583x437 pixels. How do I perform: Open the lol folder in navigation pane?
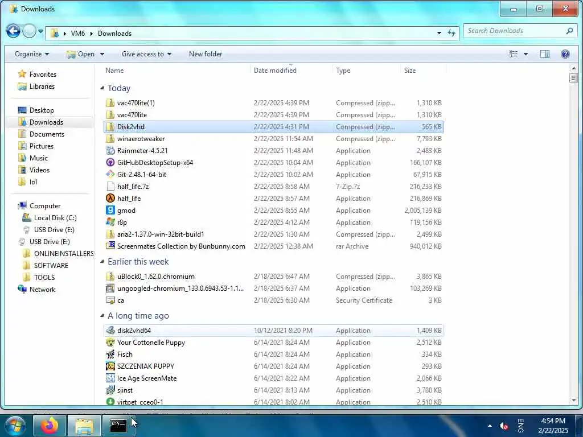point(28,182)
